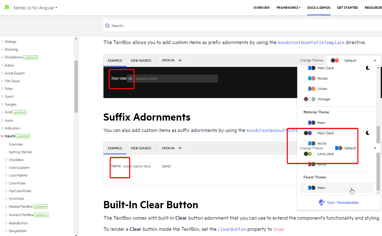Click the magnifier icon in the search bar
This screenshot has width=382, height=236.
click(107, 26)
